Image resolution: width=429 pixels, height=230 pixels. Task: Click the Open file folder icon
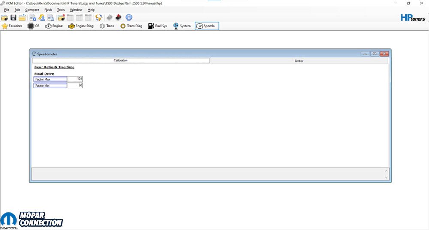pos(5,18)
